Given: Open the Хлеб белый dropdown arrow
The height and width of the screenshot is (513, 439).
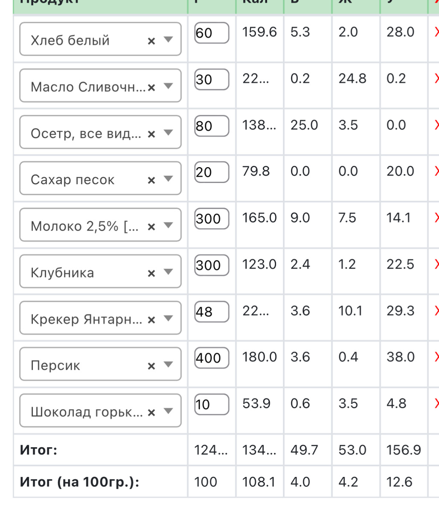Looking at the screenshot, I should [168, 39].
